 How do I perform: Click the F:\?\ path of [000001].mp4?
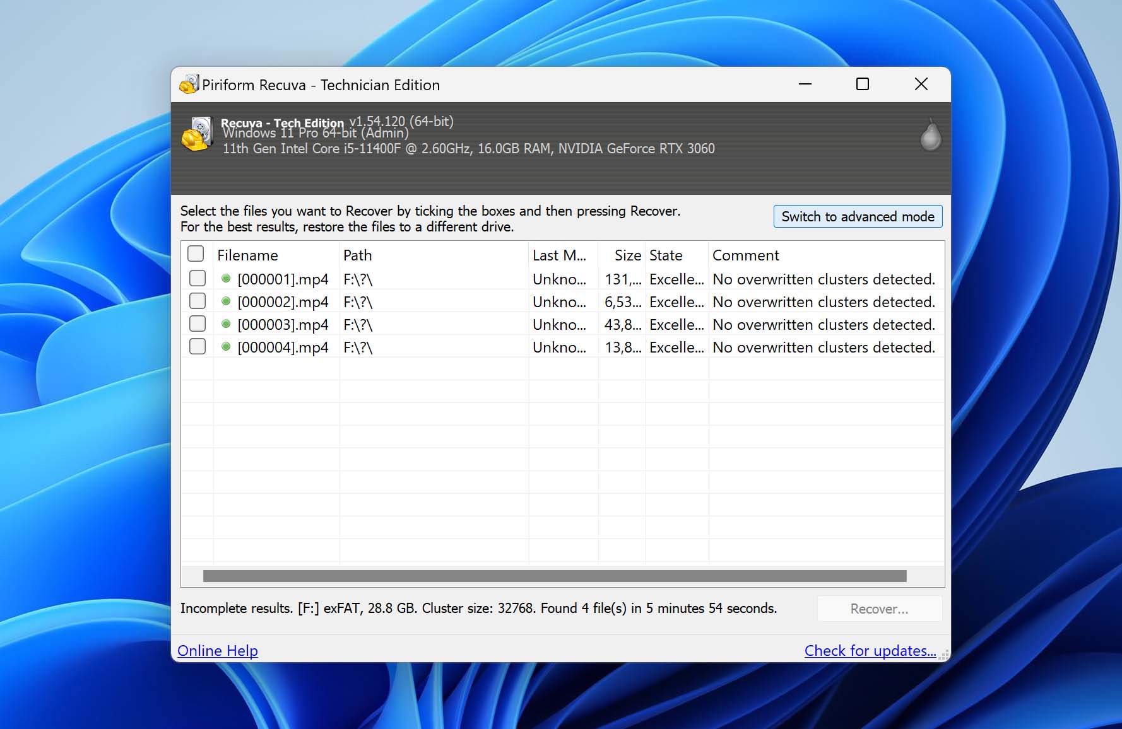[x=358, y=279]
